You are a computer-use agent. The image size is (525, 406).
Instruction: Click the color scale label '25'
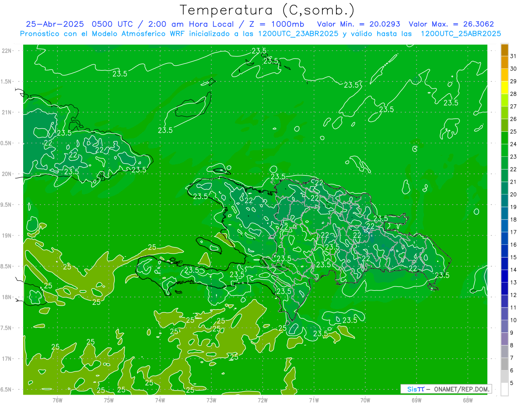tap(513, 131)
